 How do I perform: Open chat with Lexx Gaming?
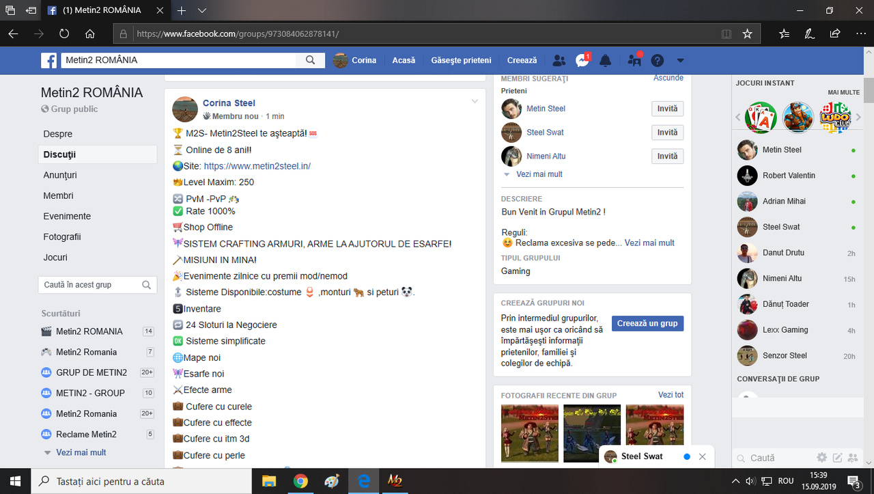click(798, 330)
